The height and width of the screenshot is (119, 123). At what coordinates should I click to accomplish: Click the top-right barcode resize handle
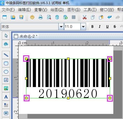point(110,59)
